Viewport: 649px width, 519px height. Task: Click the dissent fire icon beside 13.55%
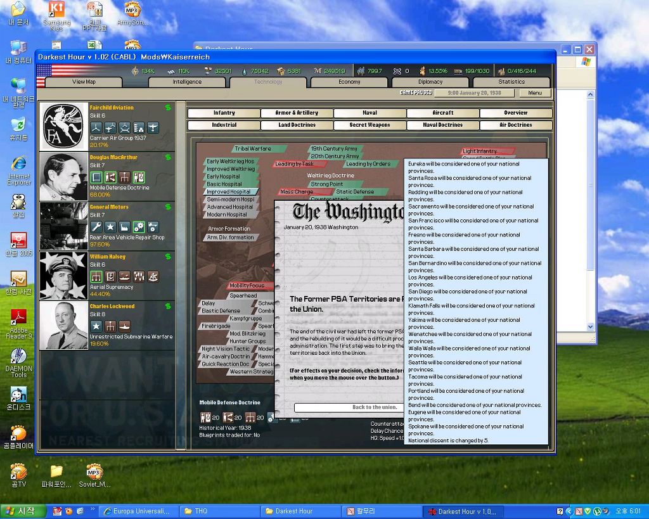pyautogui.click(x=422, y=71)
